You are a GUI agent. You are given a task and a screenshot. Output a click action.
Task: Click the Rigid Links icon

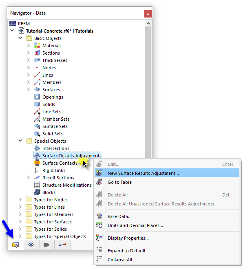point(37,170)
